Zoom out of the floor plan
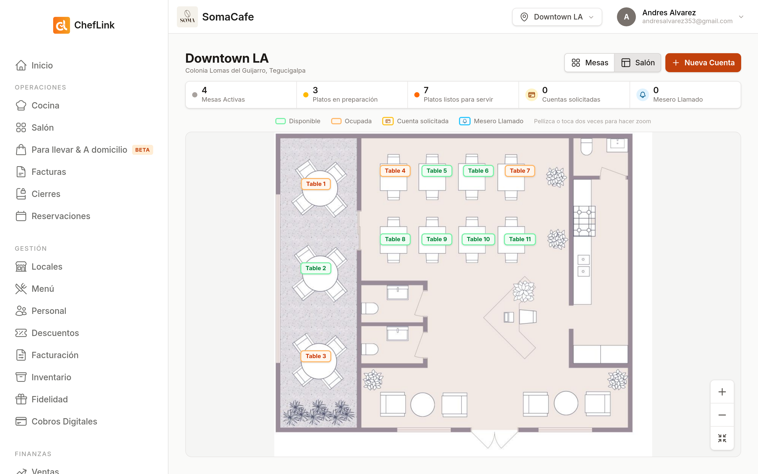This screenshot has height=474, width=758. pos(722,415)
